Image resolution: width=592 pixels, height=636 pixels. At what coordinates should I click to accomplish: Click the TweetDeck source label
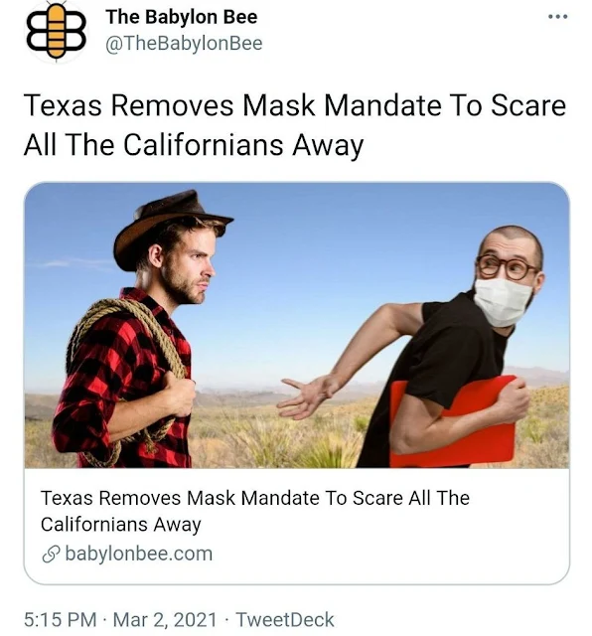tap(285, 620)
